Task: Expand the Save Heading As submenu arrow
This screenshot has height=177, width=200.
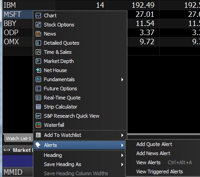Action: (122, 164)
